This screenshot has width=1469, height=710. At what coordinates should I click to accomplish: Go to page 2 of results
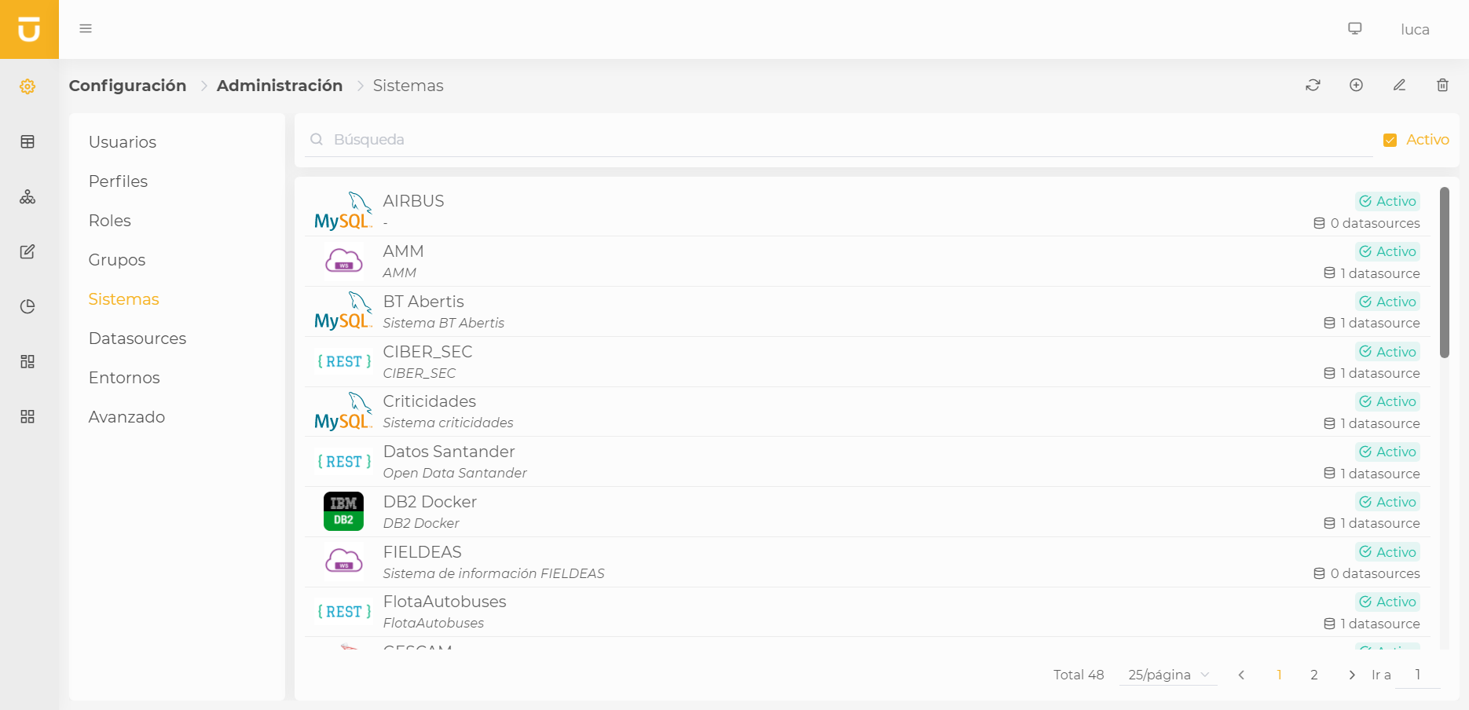coord(1314,675)
